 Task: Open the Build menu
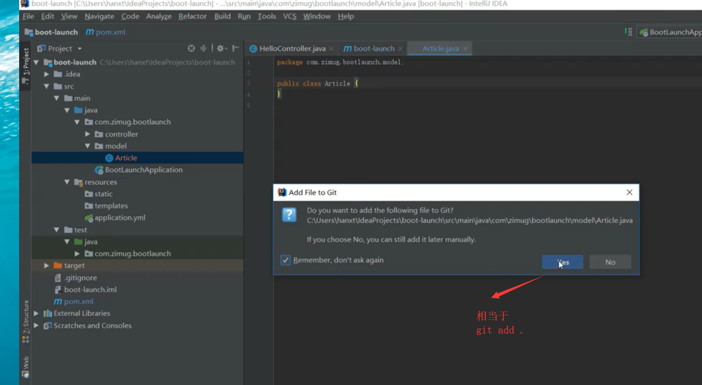click(222, 16)
